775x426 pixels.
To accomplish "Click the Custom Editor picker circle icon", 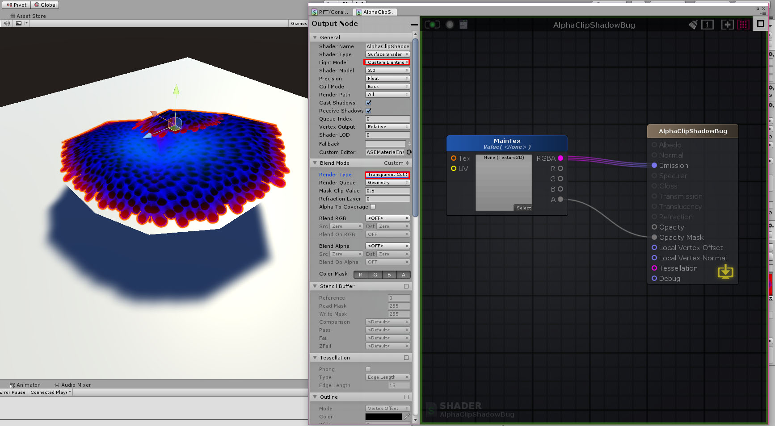I will (409, 152).
